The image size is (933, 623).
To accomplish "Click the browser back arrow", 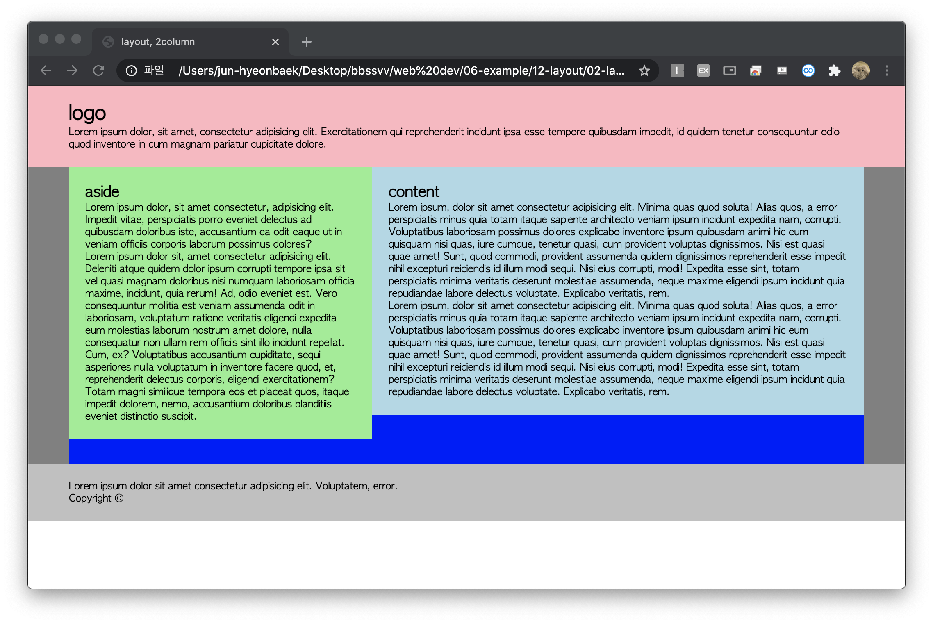I will click(46, 70).
